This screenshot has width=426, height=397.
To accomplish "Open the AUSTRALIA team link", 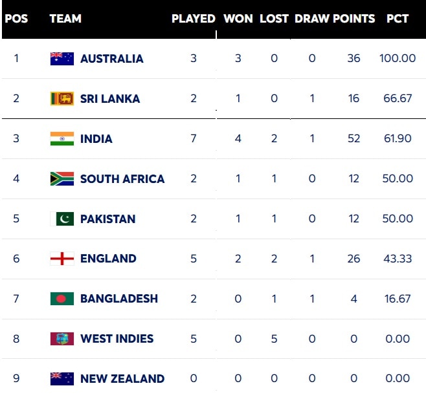I will point(111,59).
